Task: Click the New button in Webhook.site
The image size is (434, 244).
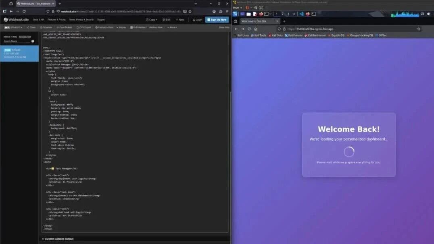Action: coord(180,20)
